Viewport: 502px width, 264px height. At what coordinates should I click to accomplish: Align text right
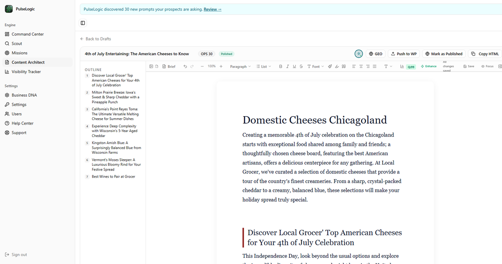[368, 66]
